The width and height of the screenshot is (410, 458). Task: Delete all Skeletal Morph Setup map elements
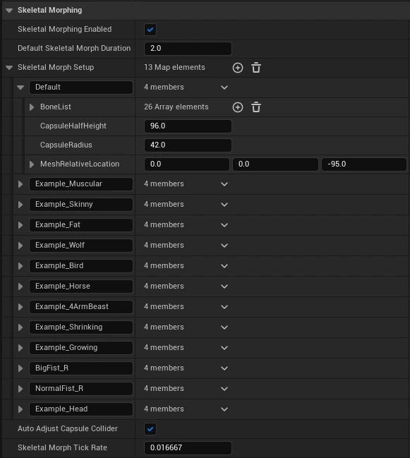(x=256, y=68)
